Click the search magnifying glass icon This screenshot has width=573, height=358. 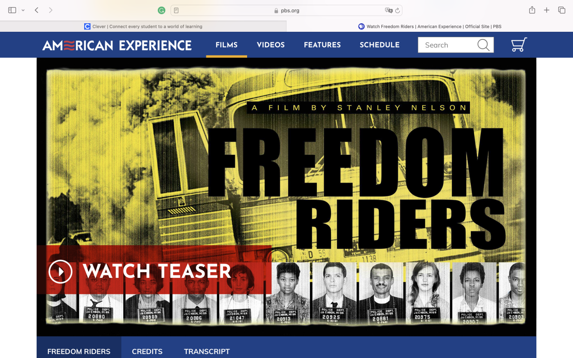[x=483, y=45]
